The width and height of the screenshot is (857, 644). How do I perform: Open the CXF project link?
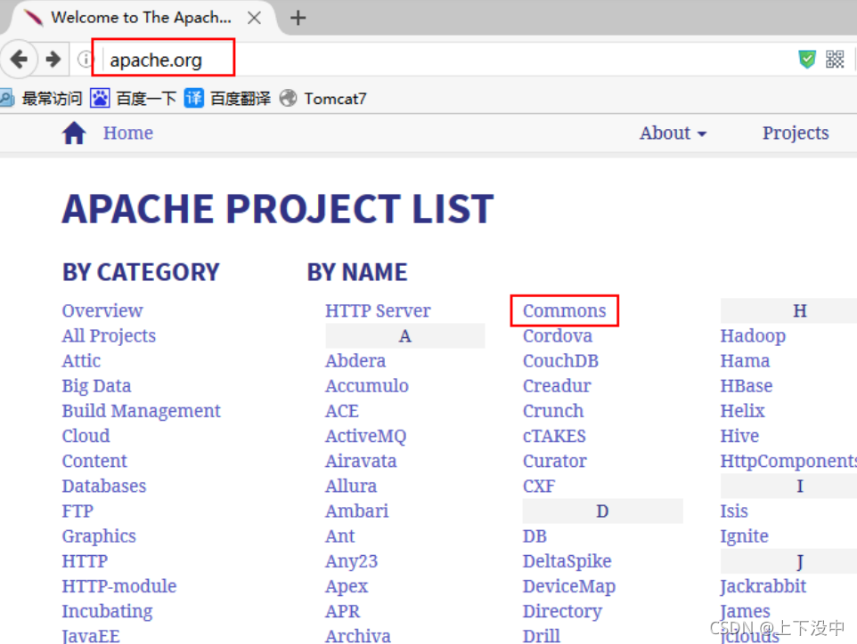pyautogui.click(x=539, y=487)
